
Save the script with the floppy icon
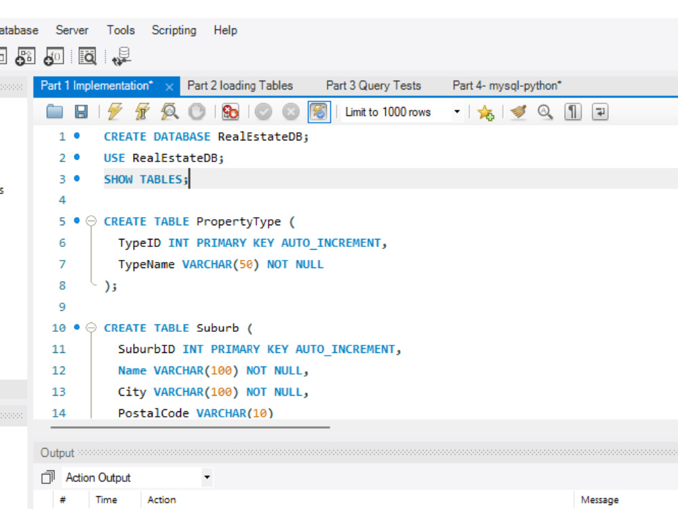(81, 112)
